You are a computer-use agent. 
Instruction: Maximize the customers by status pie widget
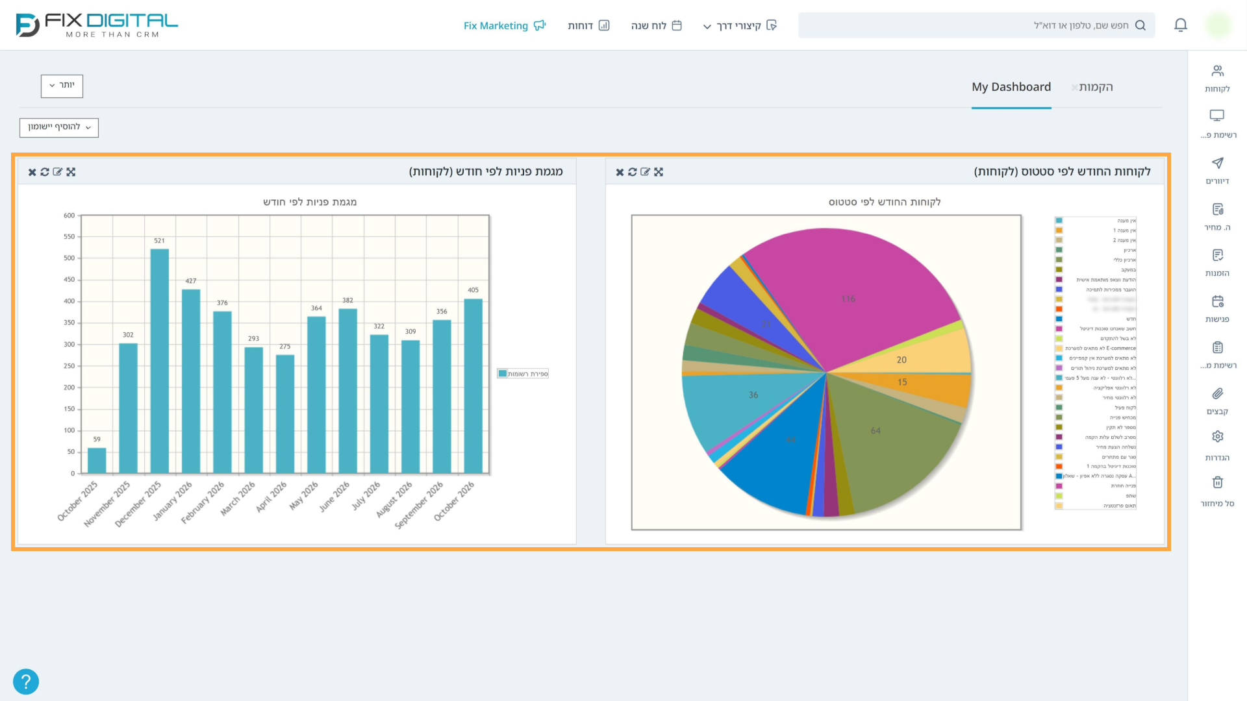659,172
